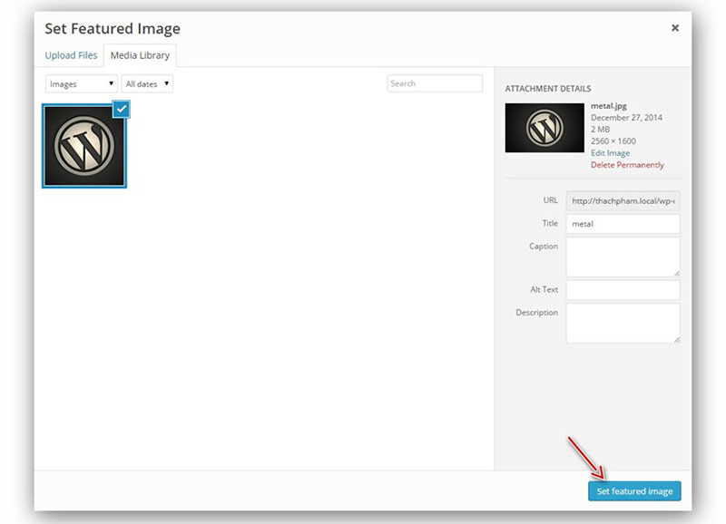This screenshot has width=726, height=524.
Task: Open the Edit Image link
Action: [x=610, y=153]
